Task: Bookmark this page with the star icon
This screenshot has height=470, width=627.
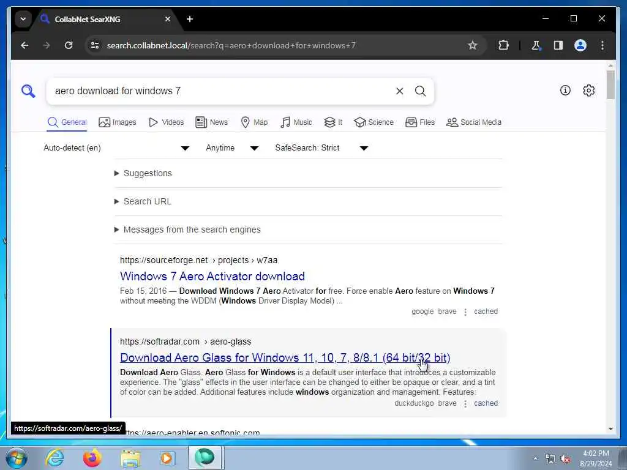Action: tap(473, 45)
